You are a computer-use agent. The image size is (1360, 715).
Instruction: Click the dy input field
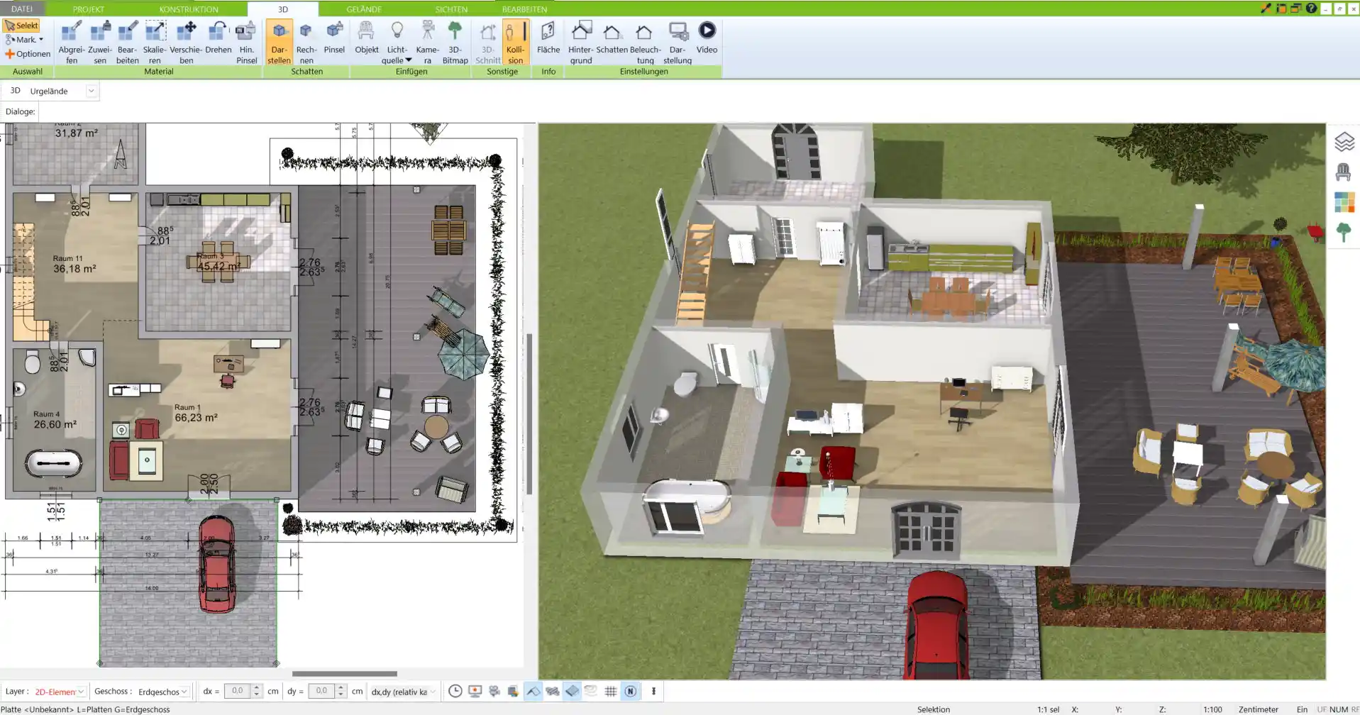[x=321, y=691]
